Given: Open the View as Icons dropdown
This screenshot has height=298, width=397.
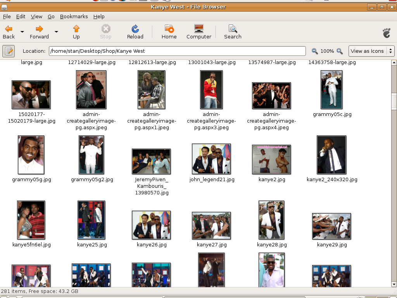Looking at the screenshot, I should [x=371, y=51].
